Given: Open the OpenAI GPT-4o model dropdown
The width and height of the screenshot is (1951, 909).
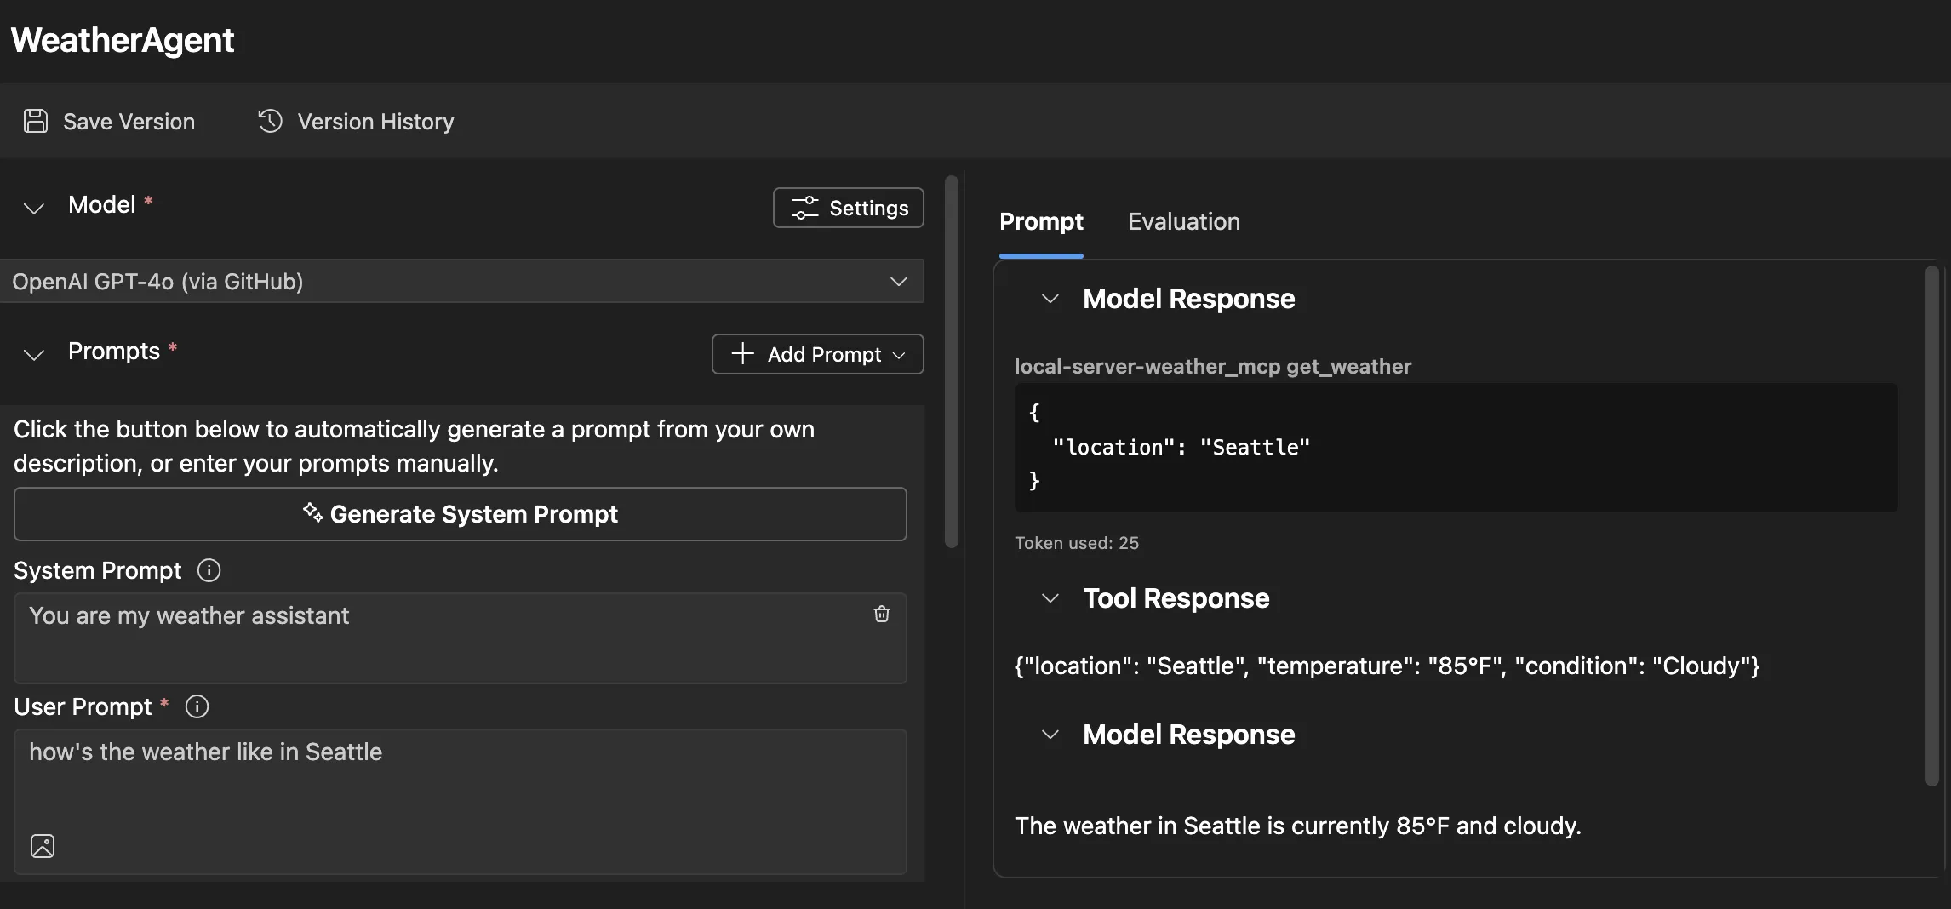Looking at the screenshot, I should click(461, 281).
